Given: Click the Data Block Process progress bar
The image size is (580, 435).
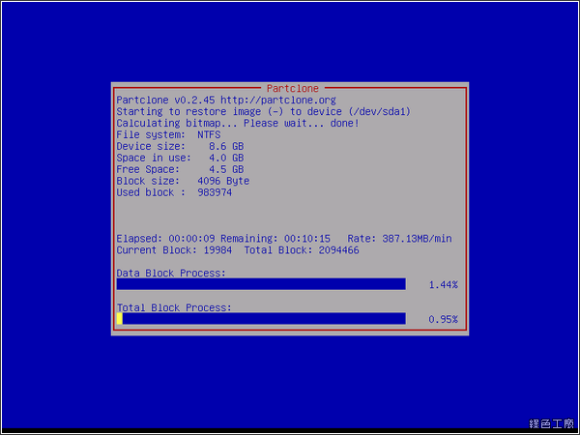Looking at the screenshot, I should (x=261, y=284).
